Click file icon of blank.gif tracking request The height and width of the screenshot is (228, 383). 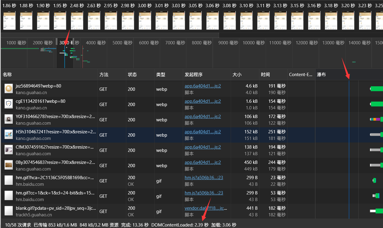click(9, 211)
